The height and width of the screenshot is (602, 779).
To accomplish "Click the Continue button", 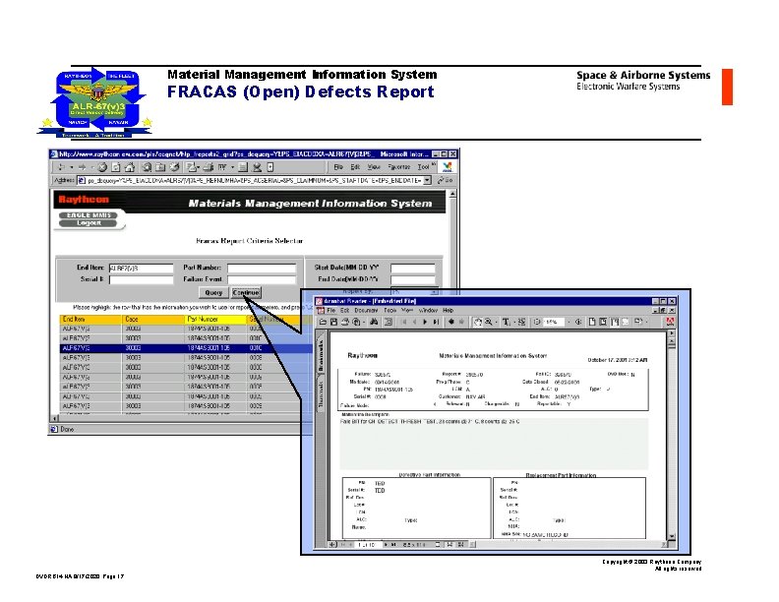I will point(246,292).
